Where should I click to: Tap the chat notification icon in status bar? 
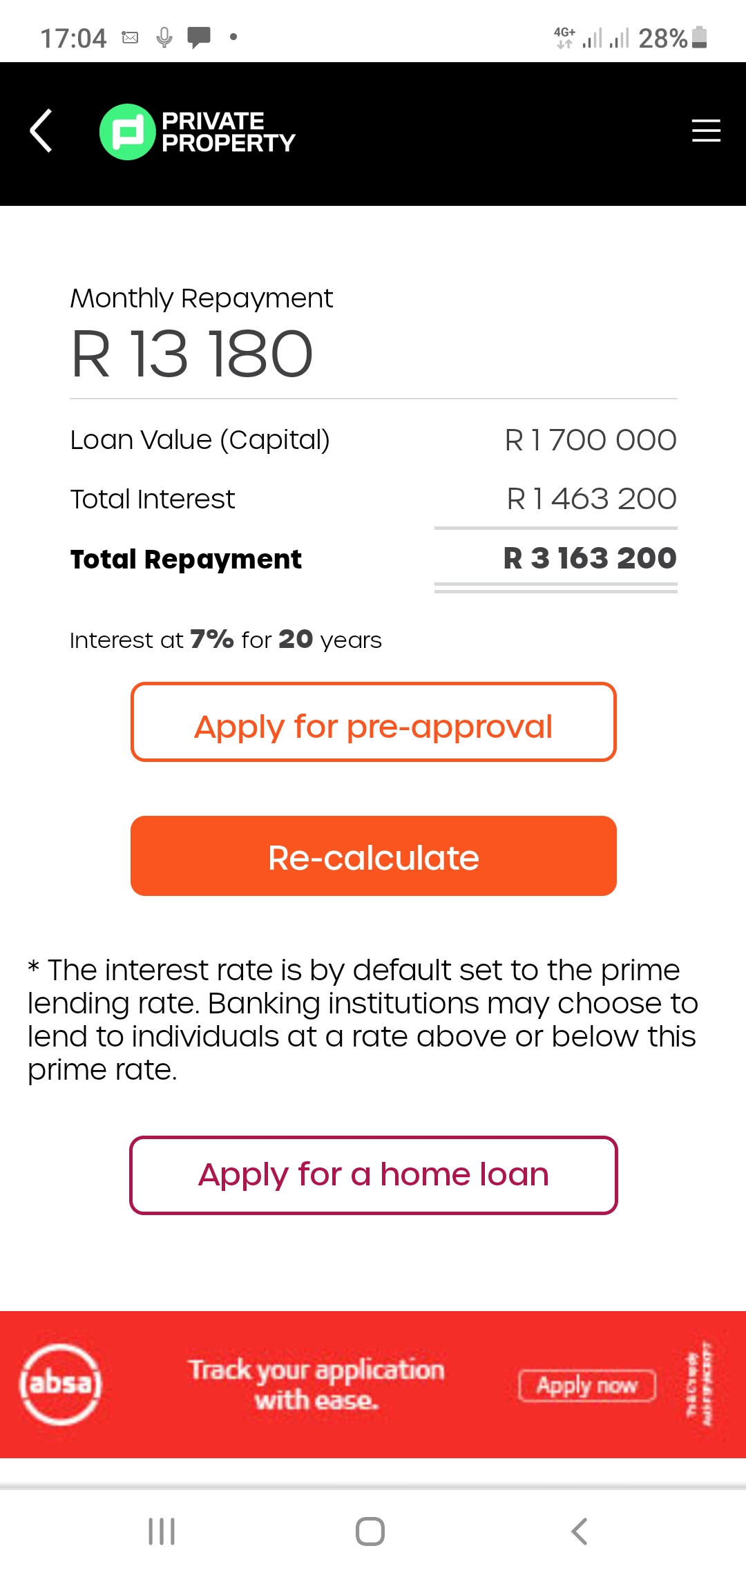tap(199, 37)
